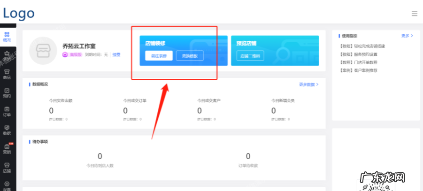This screenshot has height=191, width=423.
Task: Open tutorial 门店开单教程
Action: (x=358, y=62)
